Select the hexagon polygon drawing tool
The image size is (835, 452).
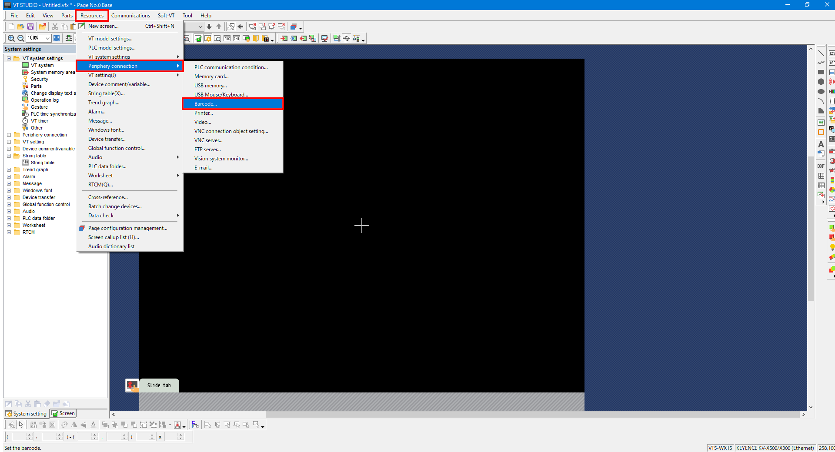pos(821,82)
